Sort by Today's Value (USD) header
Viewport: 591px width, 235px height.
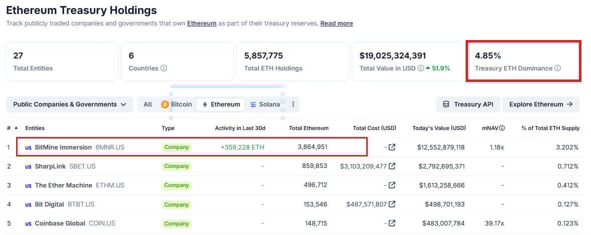[x=439, y=128]
